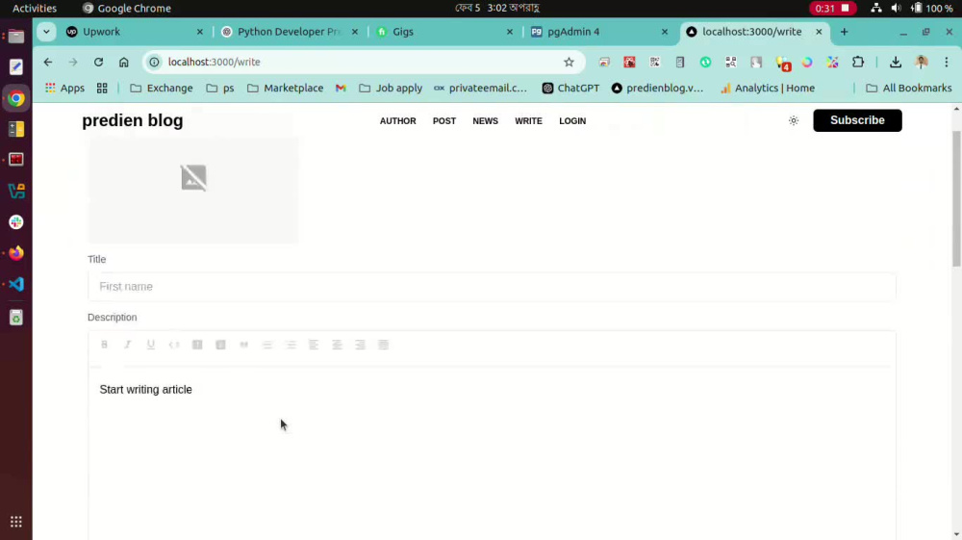
Task: Open the browser home page
Action: click(124, 62)
